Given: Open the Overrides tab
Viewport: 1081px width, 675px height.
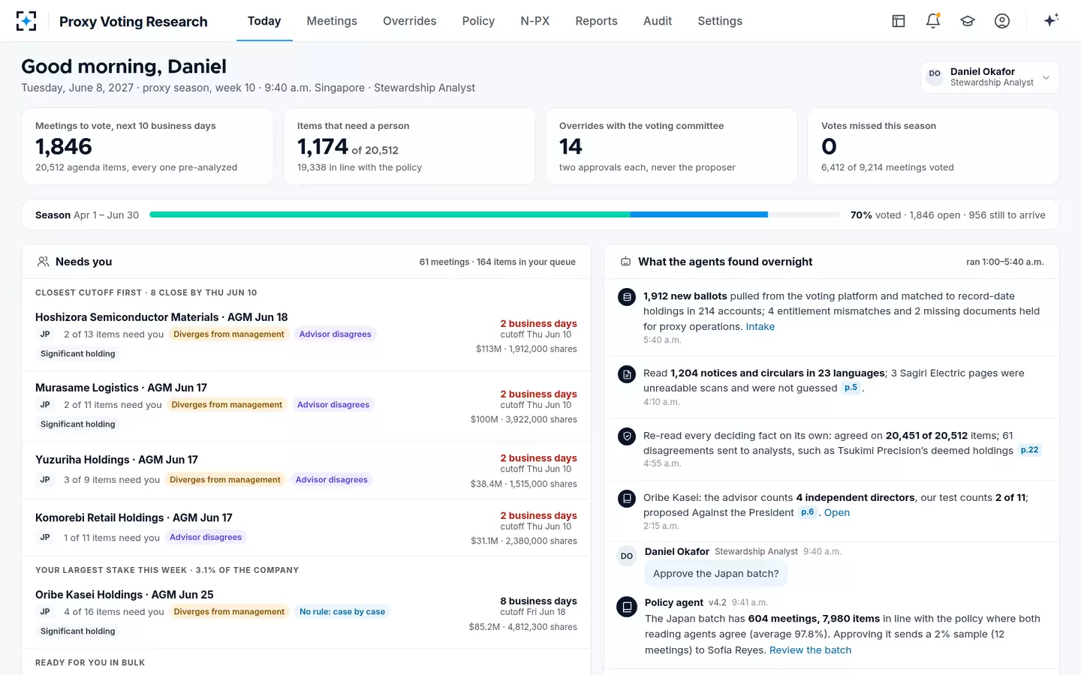Looking at the screenshot, I should click(x=409, y=21).
